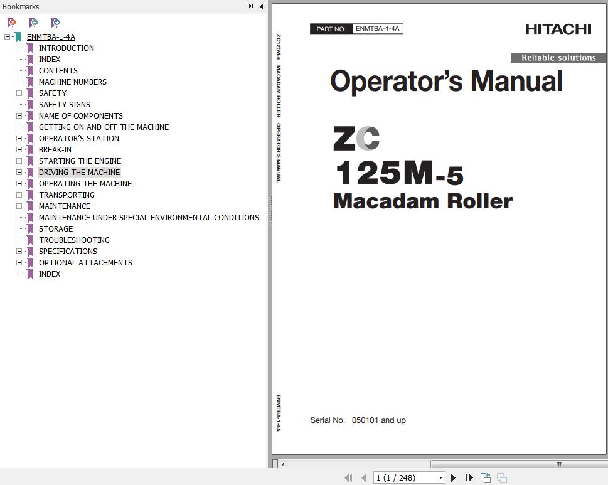Hide the Bookmarks panel with the left arrow
Viewport: 608px width, 485px height.
[x=262, y=6]
